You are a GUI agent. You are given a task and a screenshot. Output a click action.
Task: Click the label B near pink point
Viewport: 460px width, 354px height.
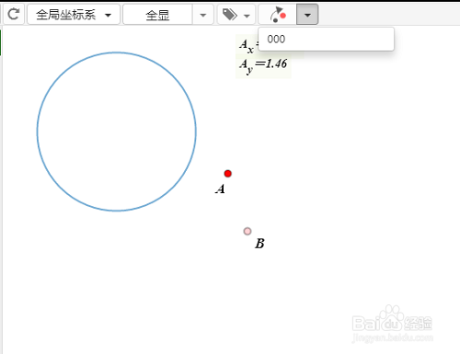[259, 244]
